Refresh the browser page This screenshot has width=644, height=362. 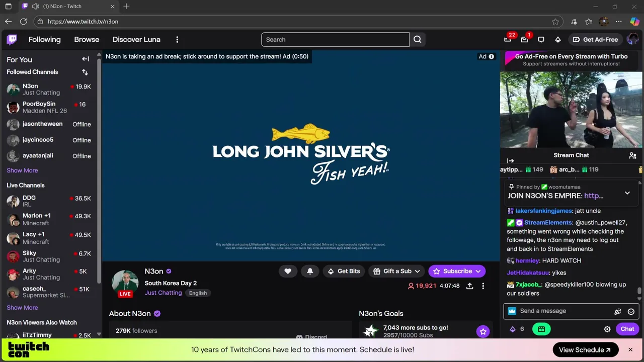pyautogui.click(x=23, y=22)
